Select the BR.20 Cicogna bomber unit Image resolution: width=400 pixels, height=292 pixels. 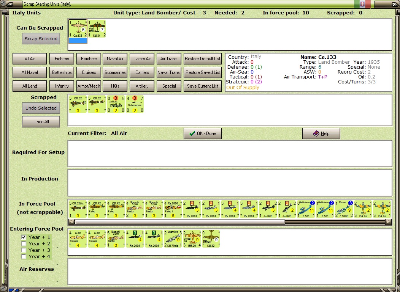(192, 239)
